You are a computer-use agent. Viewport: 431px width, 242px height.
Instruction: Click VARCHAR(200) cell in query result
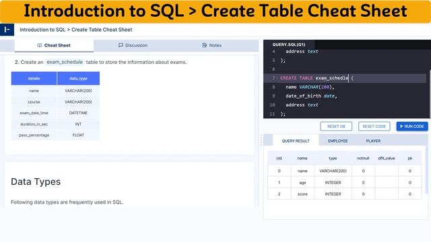[x=333, y=171]
